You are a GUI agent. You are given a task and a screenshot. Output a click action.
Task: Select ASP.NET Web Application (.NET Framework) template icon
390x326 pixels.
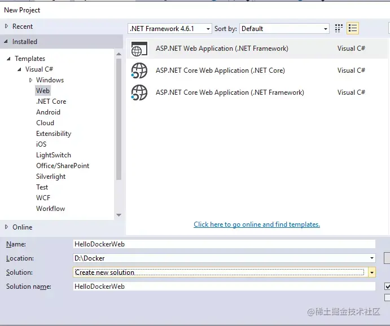(x=139, y=49)
